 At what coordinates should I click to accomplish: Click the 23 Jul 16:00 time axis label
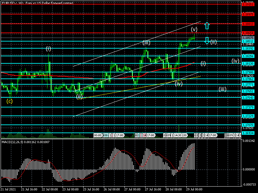coord(91,189)
